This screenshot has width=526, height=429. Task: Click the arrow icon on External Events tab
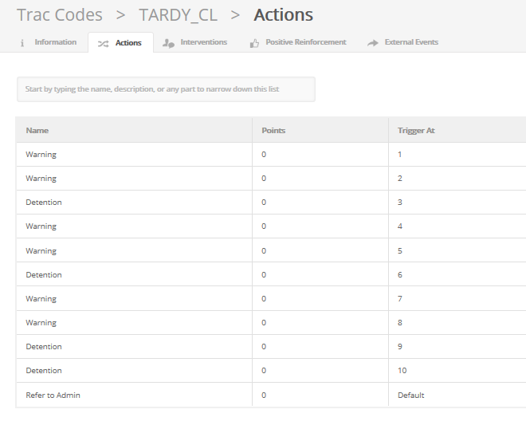click(372, 43)
